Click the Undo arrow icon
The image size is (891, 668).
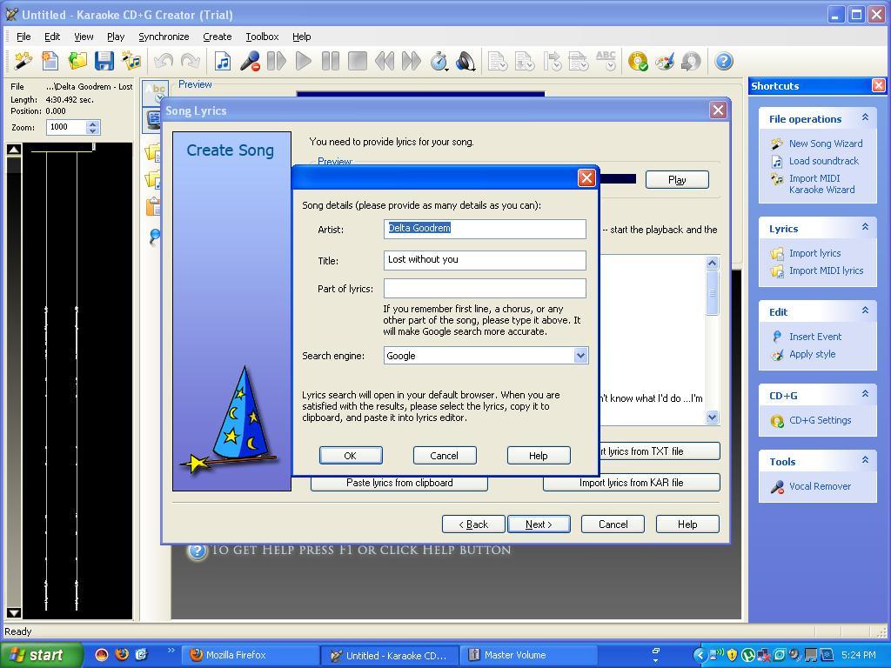coord(164,61)
